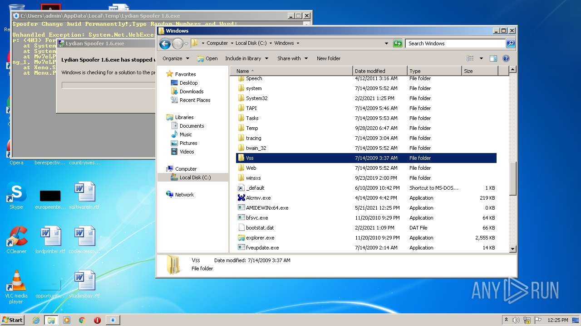Open the address bar history dropdown
The height and width of the screenshot is (326, 581).
[x=386, y=43]
